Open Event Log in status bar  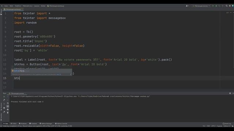pos(227,124)
